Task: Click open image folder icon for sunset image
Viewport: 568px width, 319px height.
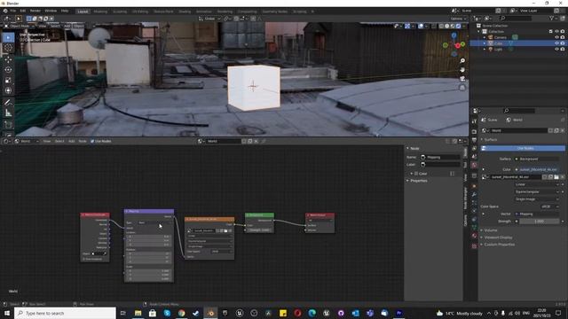Action: [x=556, y=177]
